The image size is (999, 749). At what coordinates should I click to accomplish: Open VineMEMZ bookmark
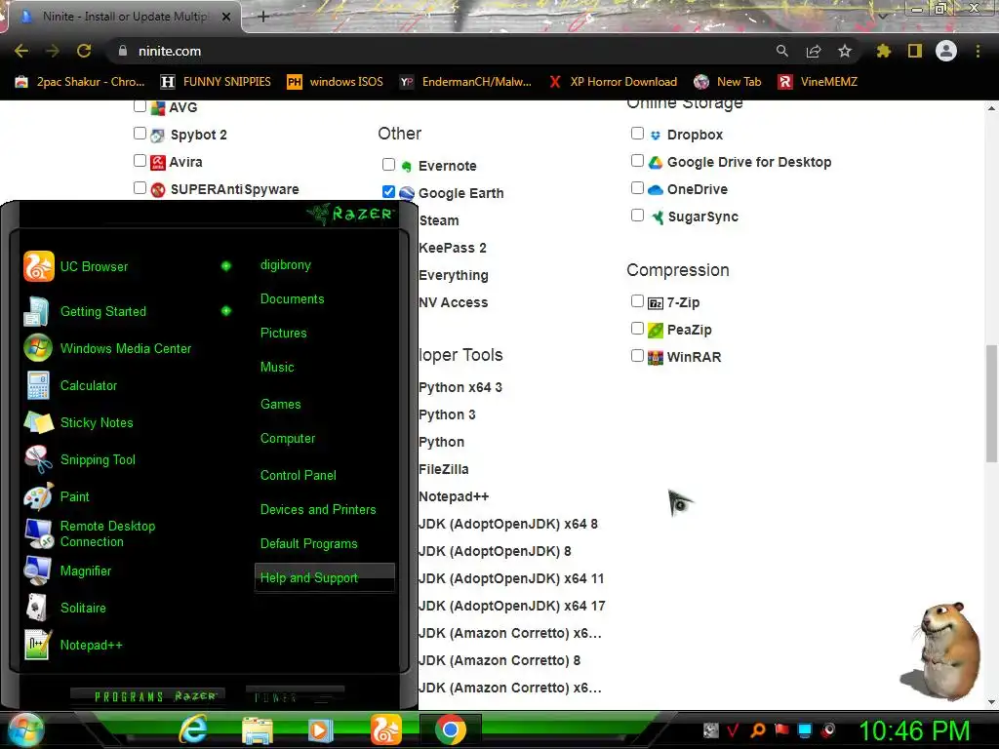point(819,82)
